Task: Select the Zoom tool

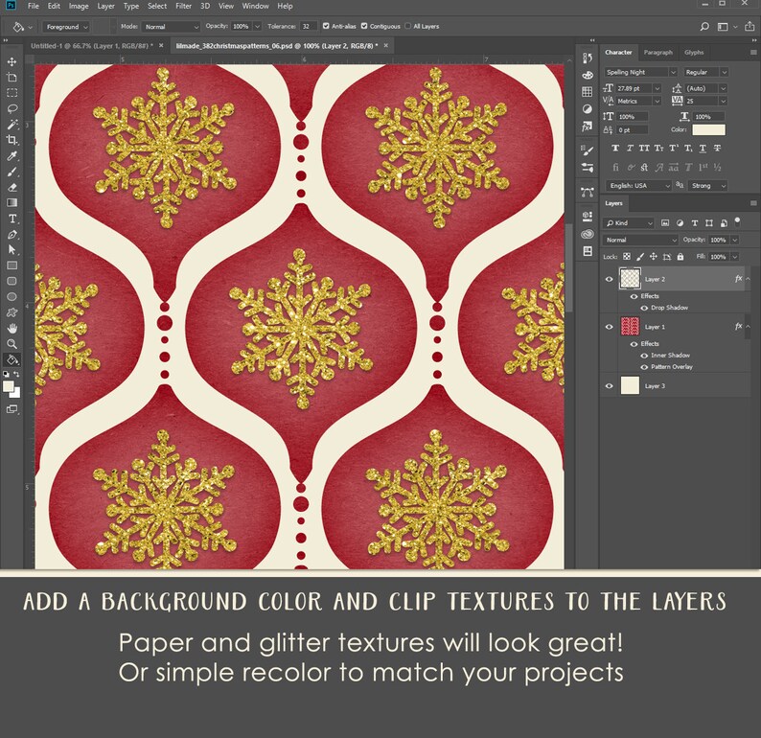Action: (12, 344)
